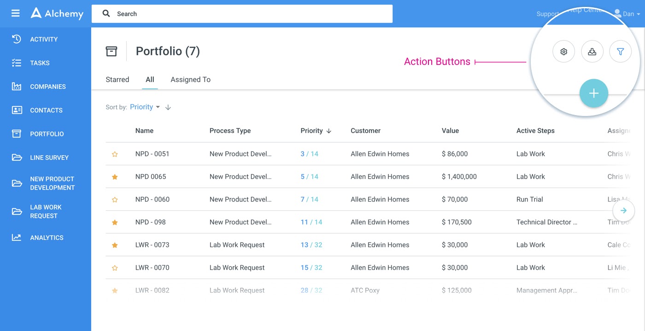Click priority value 11 / 14

[311, 222]
